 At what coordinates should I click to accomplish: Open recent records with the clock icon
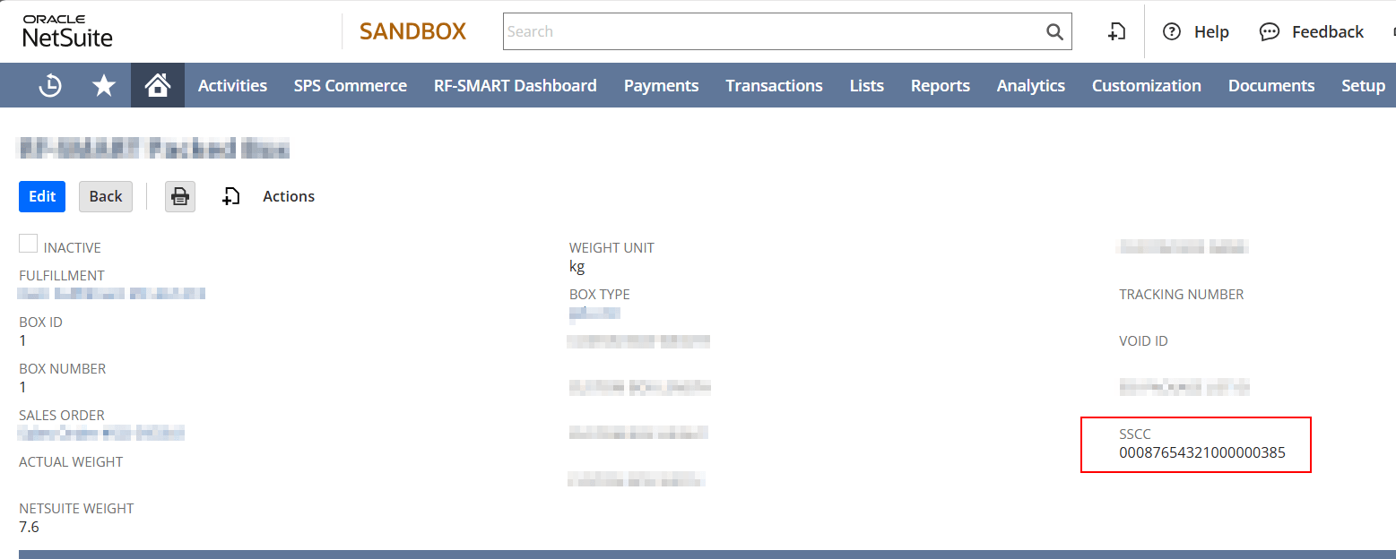click(51, 84)
